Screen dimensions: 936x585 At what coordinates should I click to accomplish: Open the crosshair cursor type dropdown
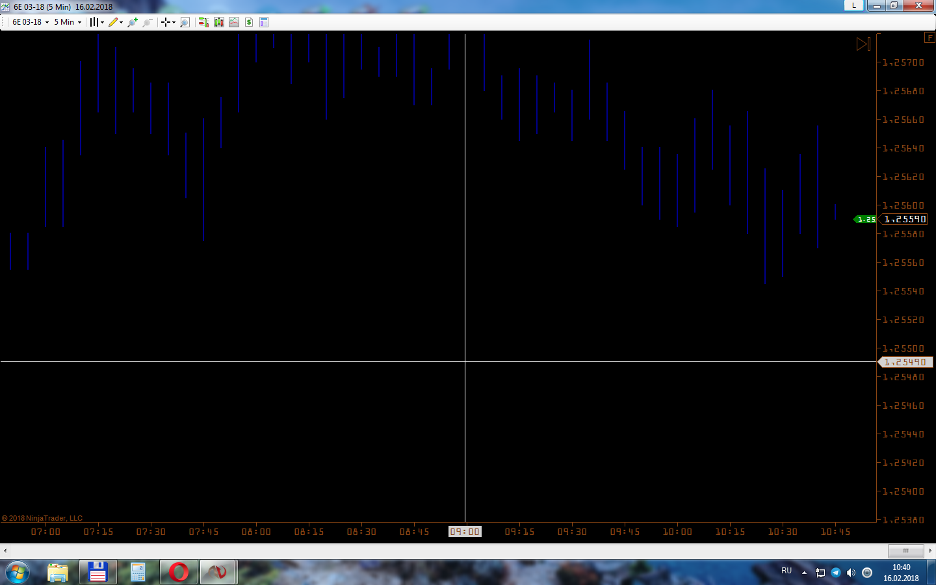click(x=168, y=22)
